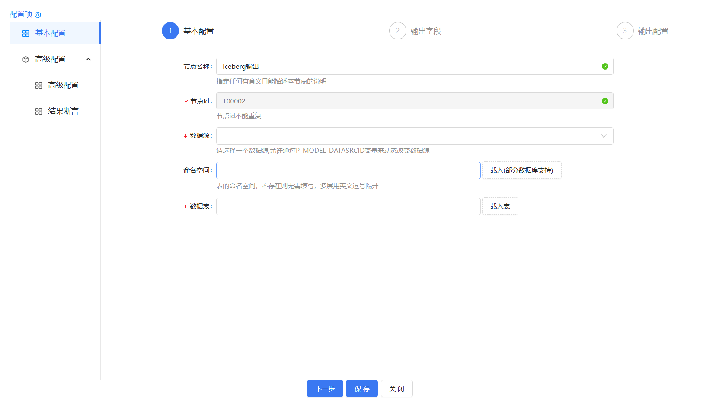716x408 pixels.
Task: Click the cube icon beside 高级配置
Action: click(25, 59)
